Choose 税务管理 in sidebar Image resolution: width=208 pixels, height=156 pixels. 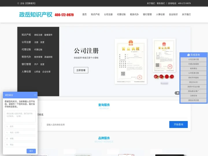(x=38, y=57)
